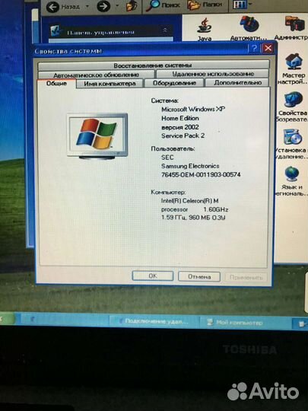Open the Удаленное использование tab
The width and height of the screenshot is (308, 411).
213,74
